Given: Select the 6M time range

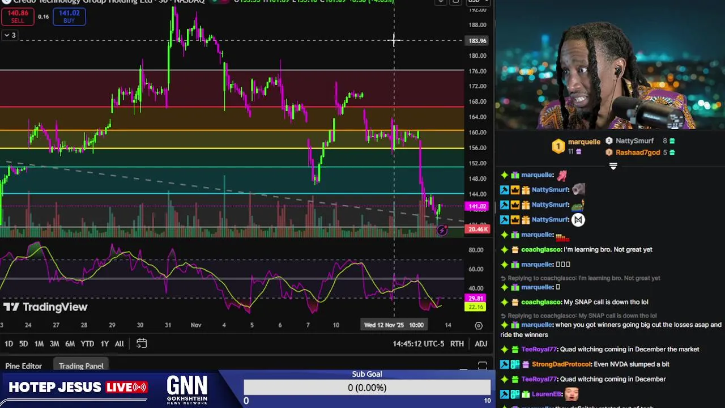Looking at the screenshot, I should coord(70,344).
